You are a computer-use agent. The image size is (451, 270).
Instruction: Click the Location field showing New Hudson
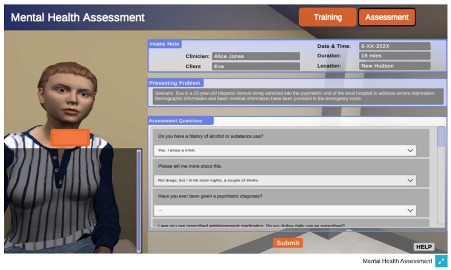point(394,66)
